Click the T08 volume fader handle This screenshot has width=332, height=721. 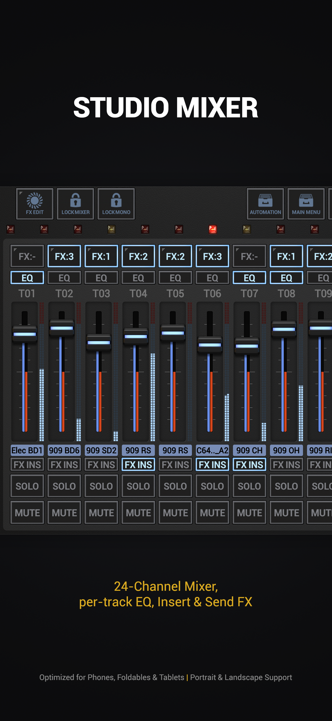point(284,329)
